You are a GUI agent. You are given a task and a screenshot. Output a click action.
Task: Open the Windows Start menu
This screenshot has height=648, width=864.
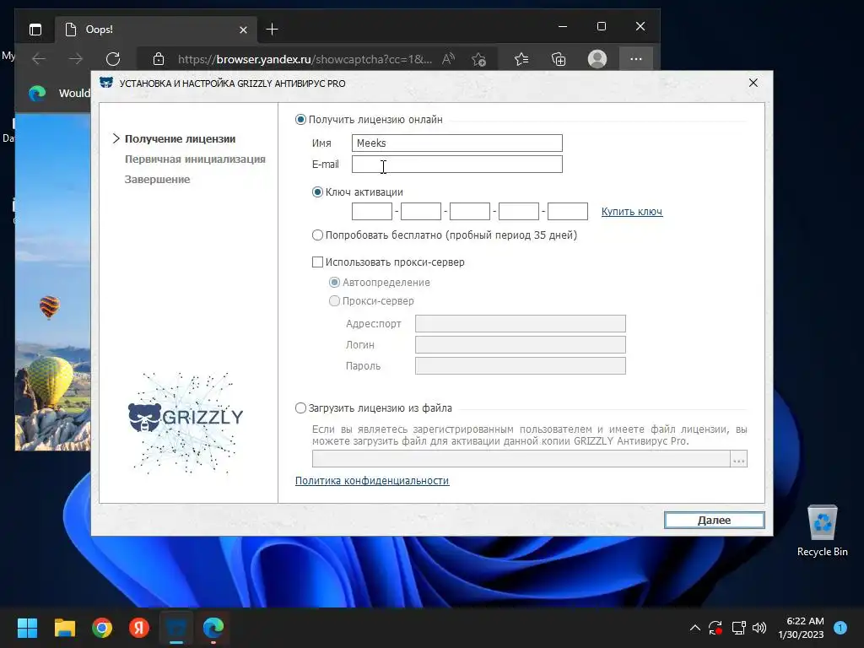tap(27, 628)
